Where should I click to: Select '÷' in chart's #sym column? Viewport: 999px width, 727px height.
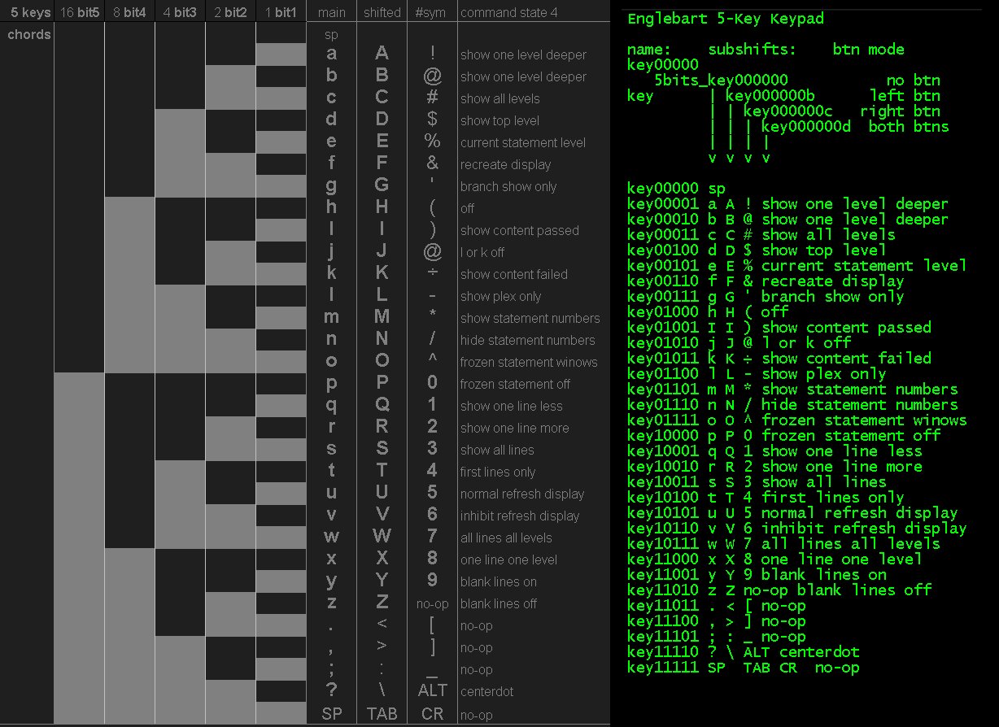[x=432, y=272]
